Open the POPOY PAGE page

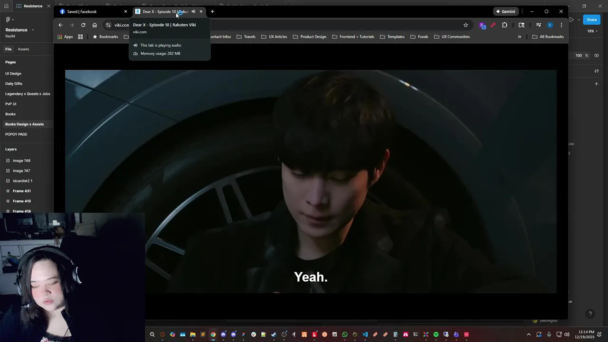16,134
